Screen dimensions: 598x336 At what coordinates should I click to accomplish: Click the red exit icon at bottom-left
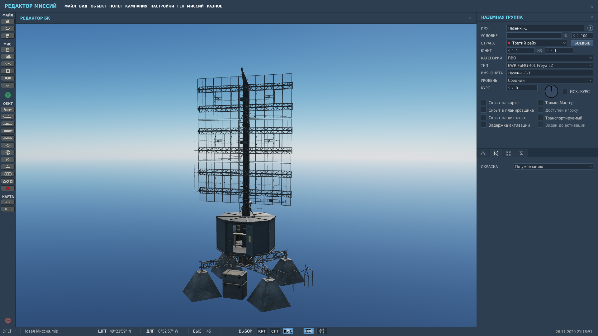click(8, 320)
